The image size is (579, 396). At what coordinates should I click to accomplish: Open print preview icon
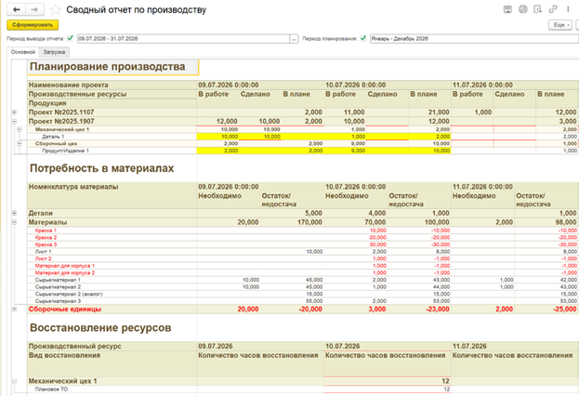(538, 9)
